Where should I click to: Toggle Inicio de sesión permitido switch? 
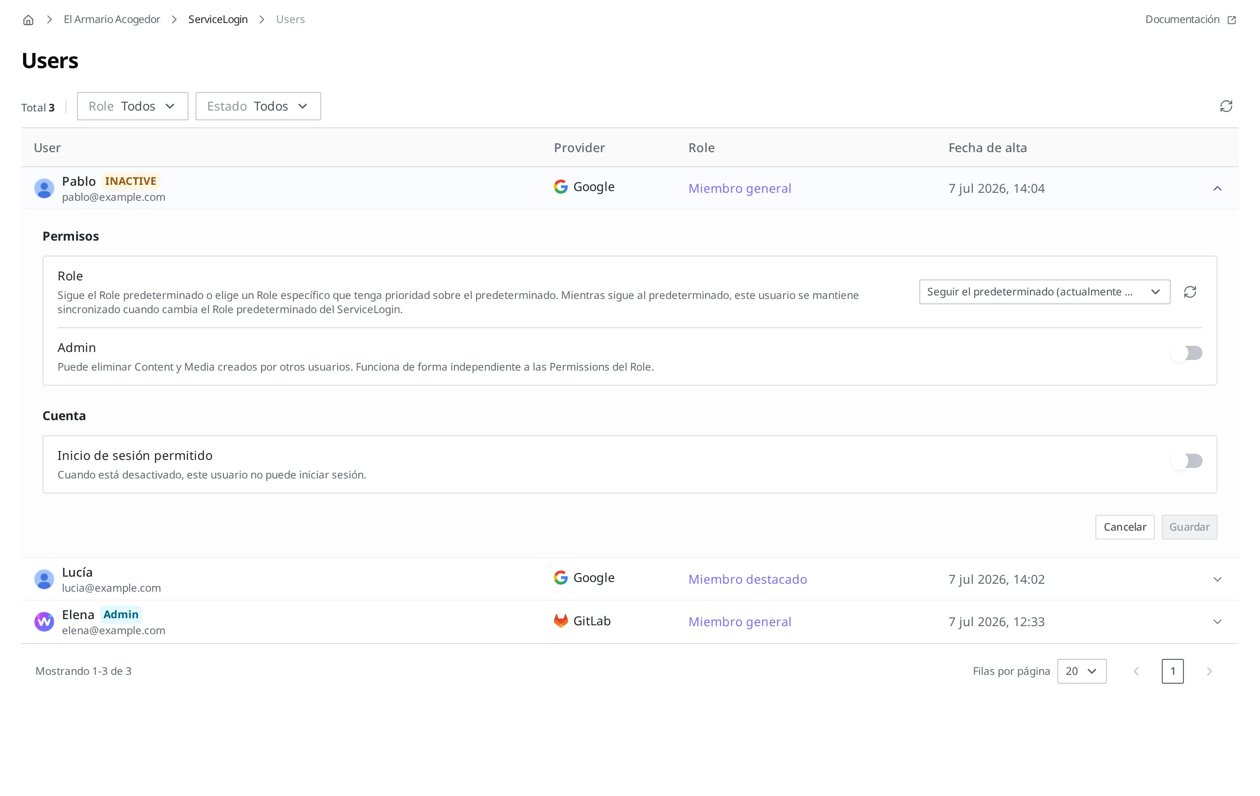click(1187, 461)
